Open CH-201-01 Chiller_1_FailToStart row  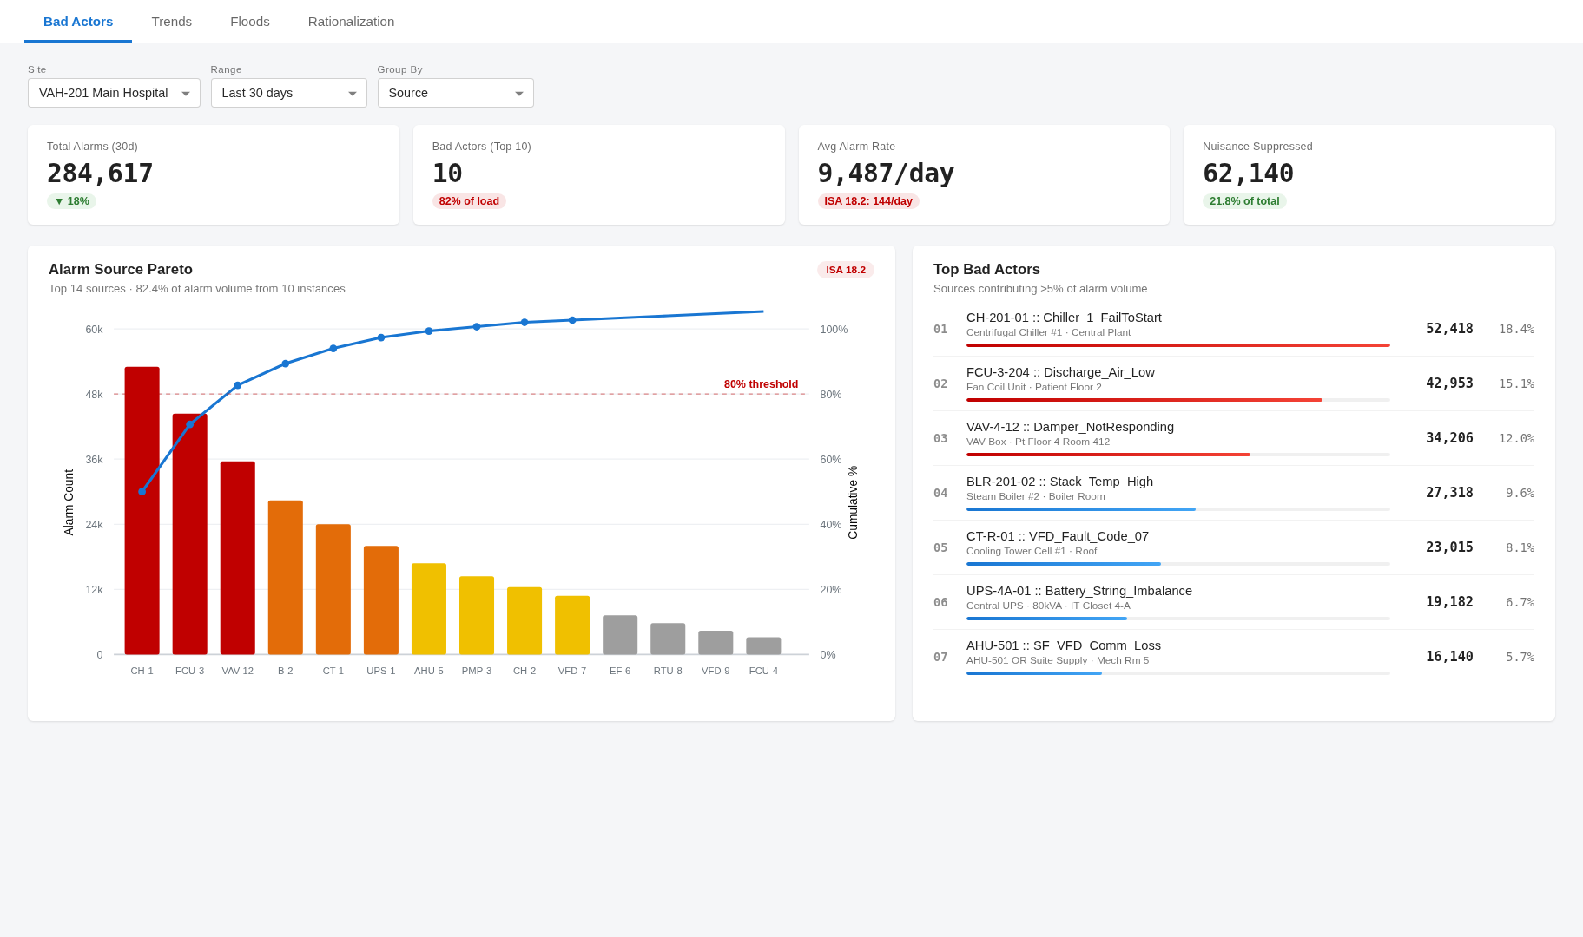pos(1233,329)
